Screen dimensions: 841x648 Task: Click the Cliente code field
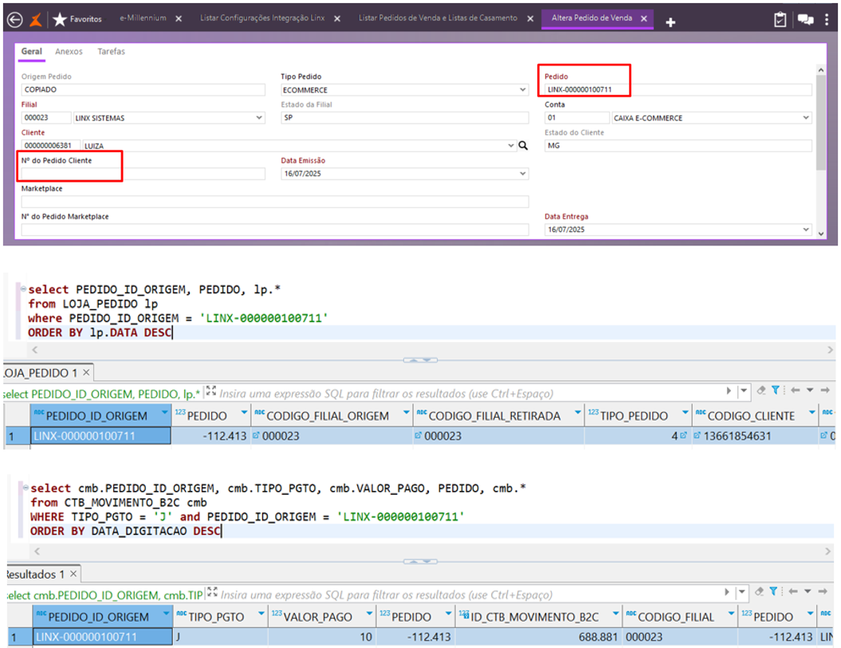click(x=51, y=145)
